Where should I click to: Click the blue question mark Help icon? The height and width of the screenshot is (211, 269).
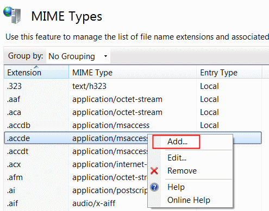154,187
